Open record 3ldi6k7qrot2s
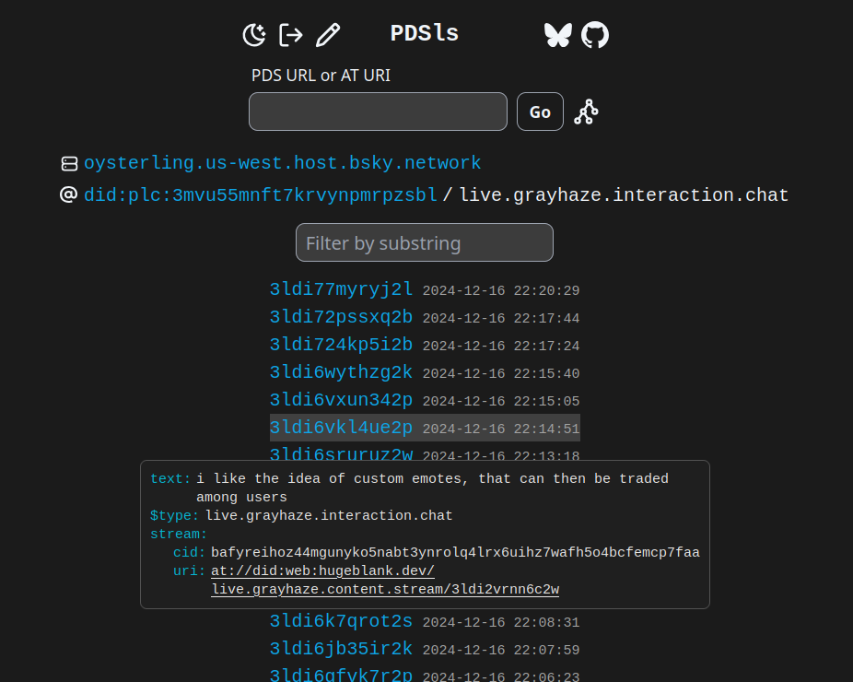853x682 pixels. click(341, 622)
